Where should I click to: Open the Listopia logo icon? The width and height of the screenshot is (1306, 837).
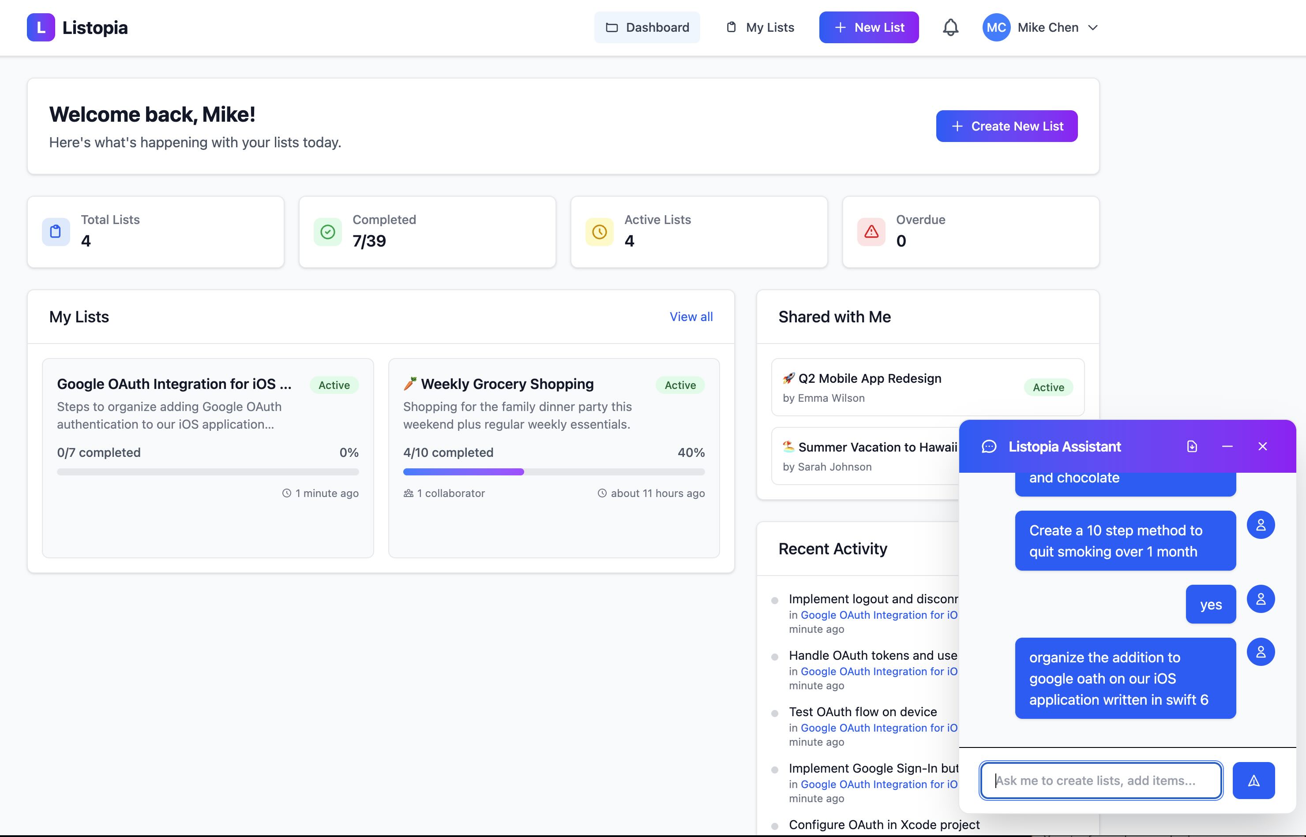coord(41,27)
